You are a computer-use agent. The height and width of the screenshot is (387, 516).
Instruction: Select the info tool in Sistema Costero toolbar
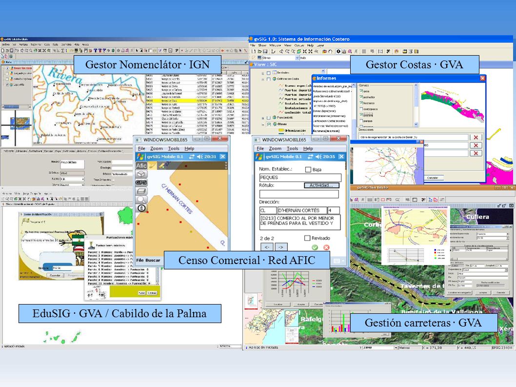[338, 51]
